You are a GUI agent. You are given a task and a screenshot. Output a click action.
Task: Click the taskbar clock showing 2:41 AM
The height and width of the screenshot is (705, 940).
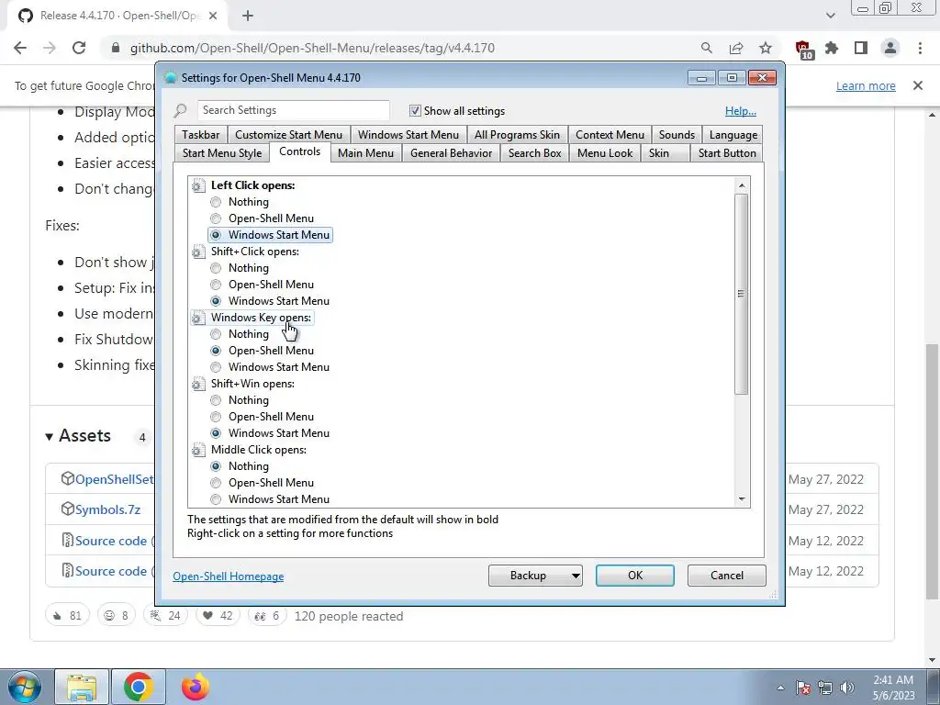[x=893, y=688]
